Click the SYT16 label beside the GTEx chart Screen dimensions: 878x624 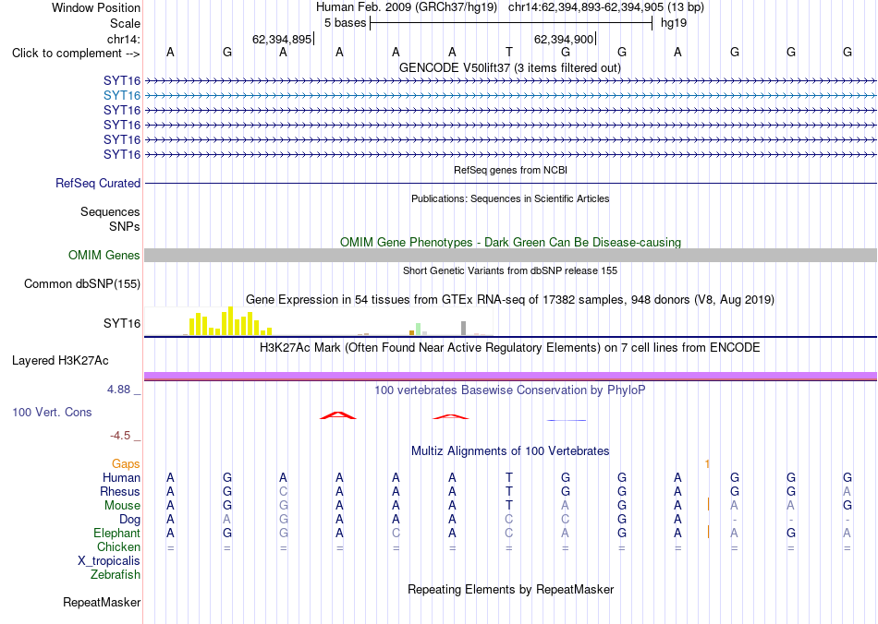click(x=121, y=324)
